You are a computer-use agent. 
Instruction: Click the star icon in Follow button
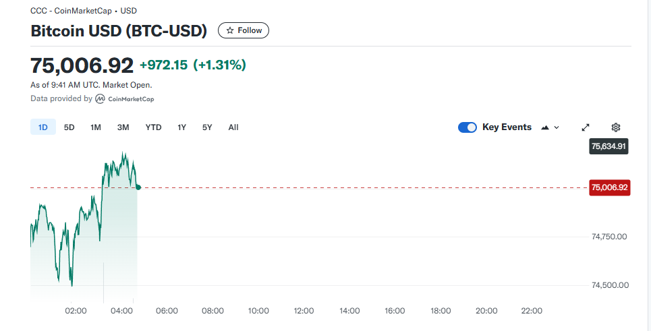tap(230, 31)
